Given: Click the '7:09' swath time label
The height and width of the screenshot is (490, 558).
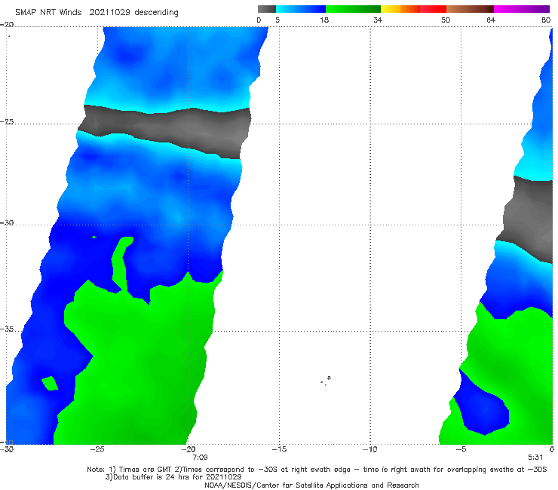Looking at the screenshot, I should point(200,458).
